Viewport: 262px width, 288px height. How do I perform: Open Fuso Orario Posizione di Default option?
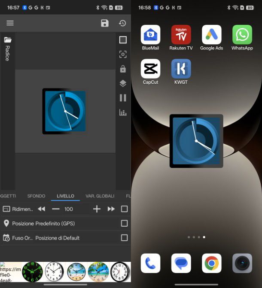point(58,238)
